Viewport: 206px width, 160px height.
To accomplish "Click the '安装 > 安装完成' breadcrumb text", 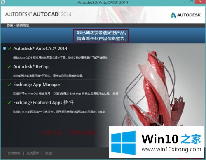I will click(18, 26).
